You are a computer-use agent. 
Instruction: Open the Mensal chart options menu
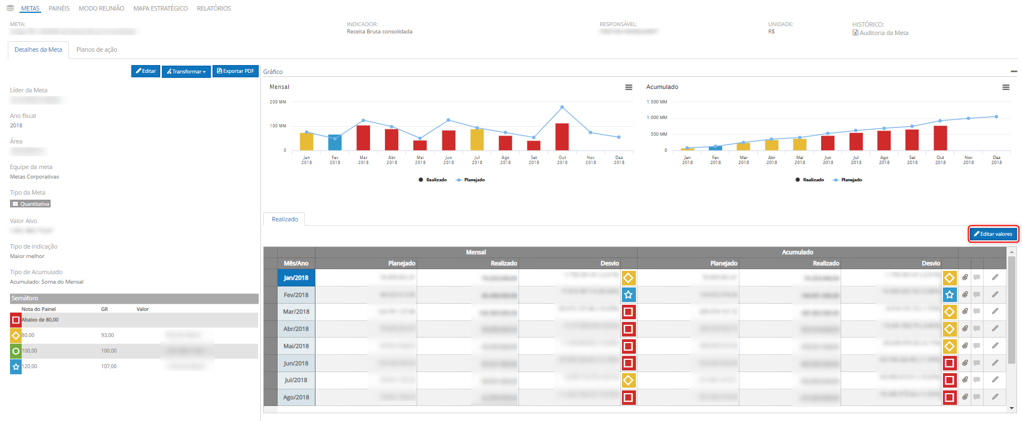629,87
